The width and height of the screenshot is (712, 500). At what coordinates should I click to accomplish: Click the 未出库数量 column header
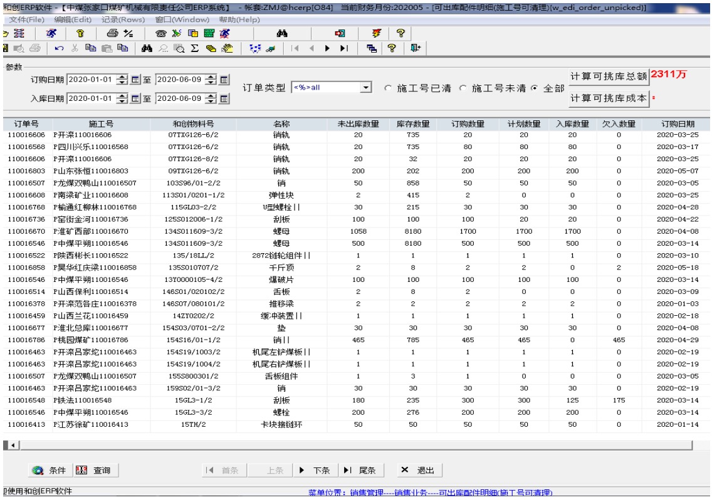pyautogui.click(x=359, y=124)
